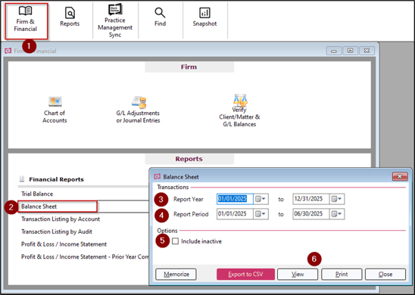415x295 pixels.
Task: Open Profit & Loss Prior Year Comparison report
Action: (x=85, y=256)
